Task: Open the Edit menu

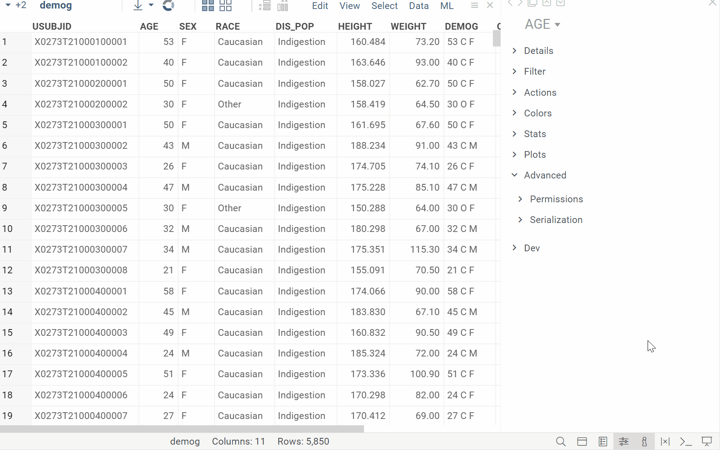Action: tap(320, 6)
